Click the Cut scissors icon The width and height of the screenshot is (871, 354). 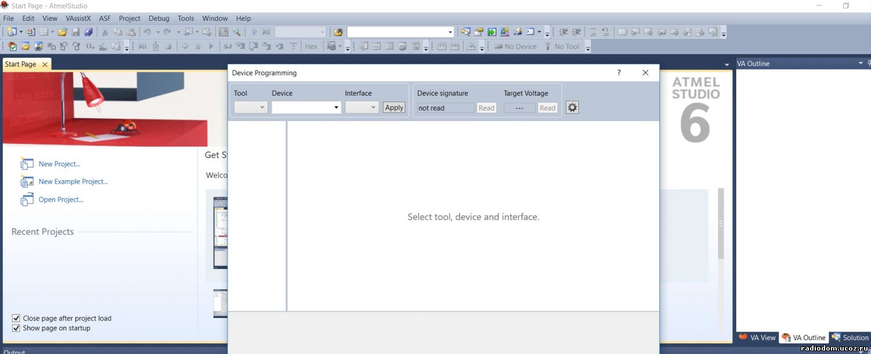[105, 32]
